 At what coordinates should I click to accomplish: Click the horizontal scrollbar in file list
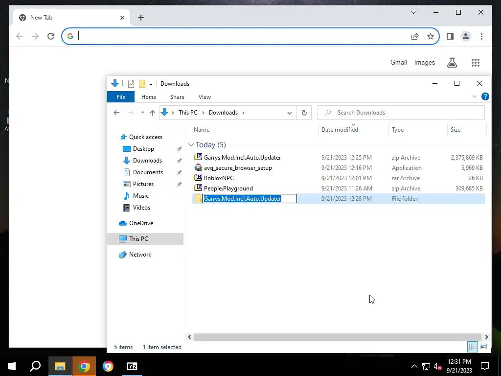(338, 337)
